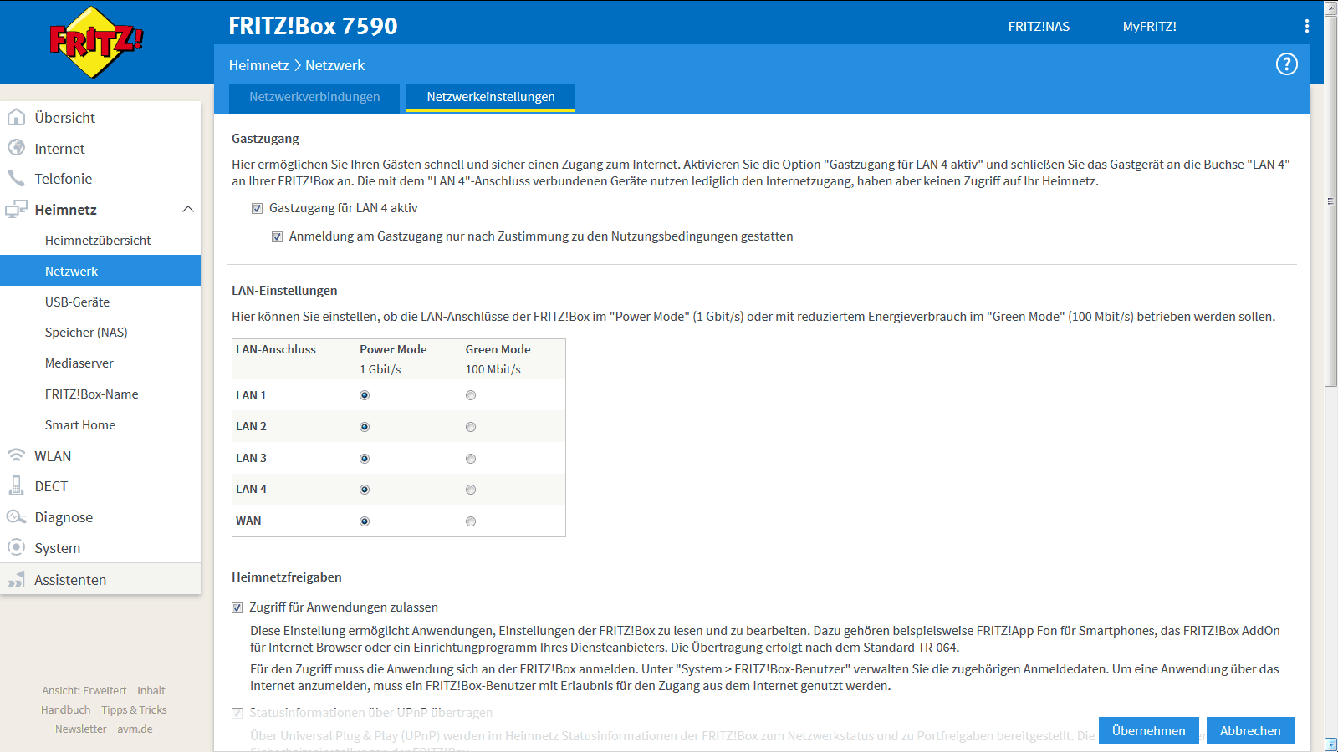The width and height of the screenshot is (1338, 752).
Task: Click the Heimnetz devices icon
Action: pyautogui.click(x=16, y=209)
